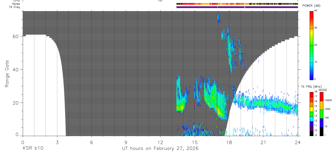
Task: Click the '151' CPID value at top
Action: (x=160, y=1)
